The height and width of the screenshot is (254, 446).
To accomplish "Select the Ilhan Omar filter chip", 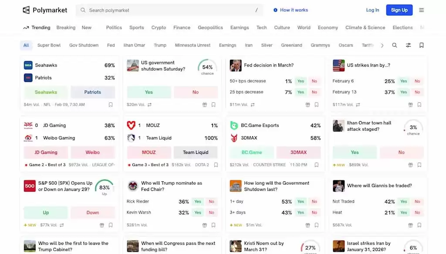I will 134,45.
